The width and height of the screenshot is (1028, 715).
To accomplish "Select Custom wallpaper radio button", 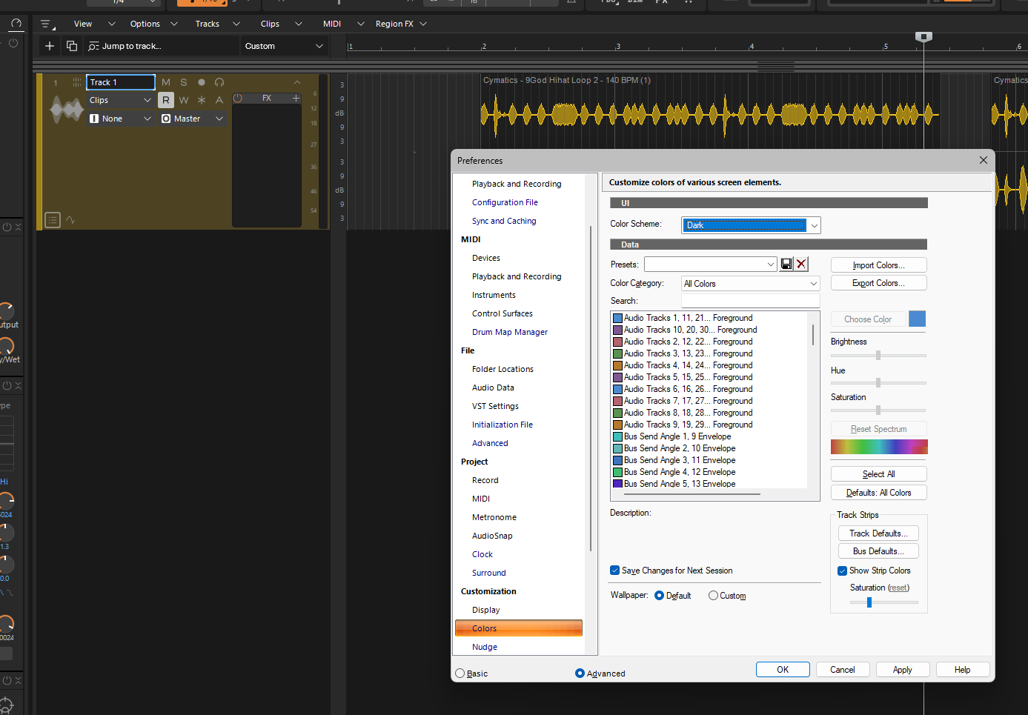I will pyautogui.click(x=713, y=596).
